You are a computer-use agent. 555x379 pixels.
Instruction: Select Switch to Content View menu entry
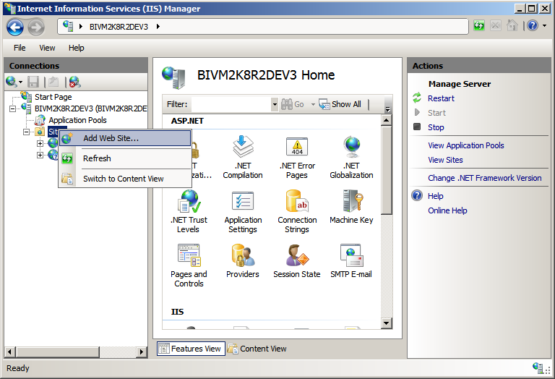point(123,179)
